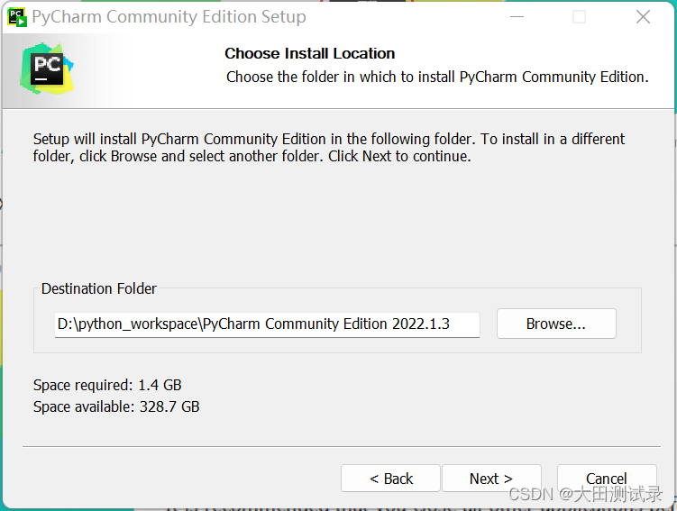Select the 'Space available: 328.7 GB' text
The image size is (677, 511).
point(116,406)
